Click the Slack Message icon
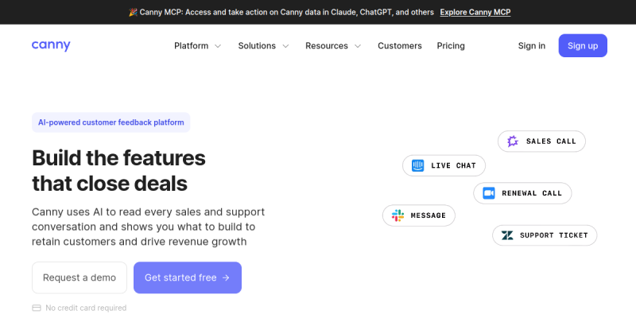This screenshot has height=318, width=636. coord(398,215)
